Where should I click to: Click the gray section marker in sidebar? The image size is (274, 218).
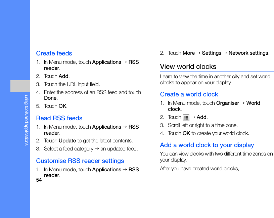point(20,86)
